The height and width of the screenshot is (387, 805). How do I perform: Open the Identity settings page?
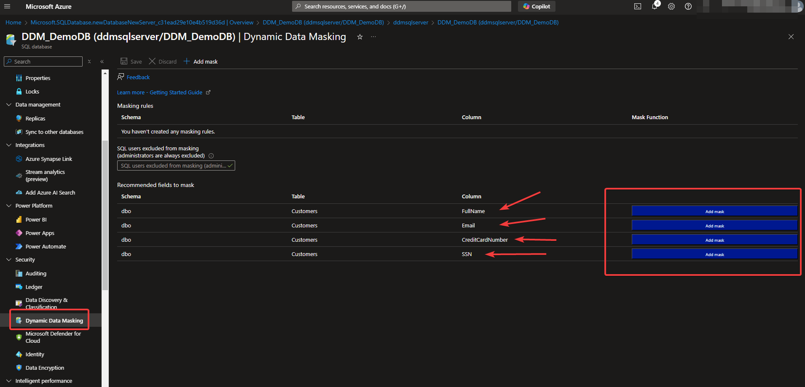[x=35, y=354]
